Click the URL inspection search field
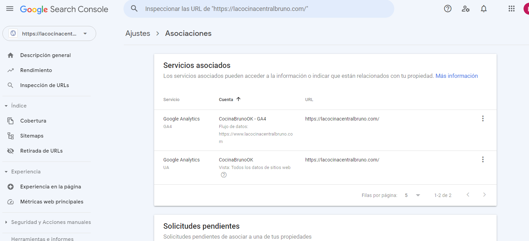 259,9
